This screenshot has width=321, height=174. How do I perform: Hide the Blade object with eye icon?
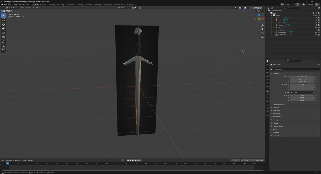tap(316, 18)
